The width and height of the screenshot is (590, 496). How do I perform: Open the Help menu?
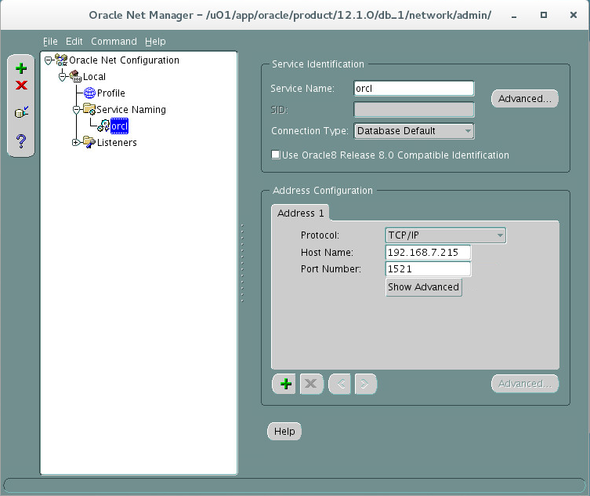[x=155, y=41]
